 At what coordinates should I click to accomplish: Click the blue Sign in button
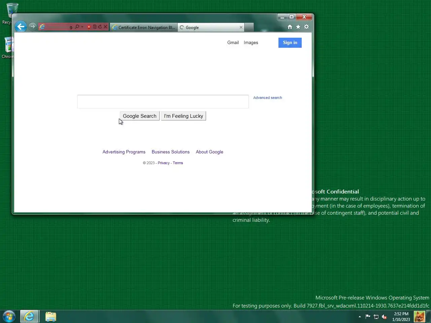(x=290, y=43)
